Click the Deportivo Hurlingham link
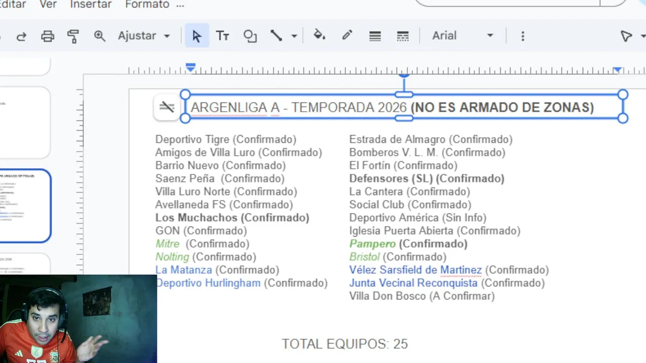Image resolution: width=646 pixels, height=363 pixels. 208,283
